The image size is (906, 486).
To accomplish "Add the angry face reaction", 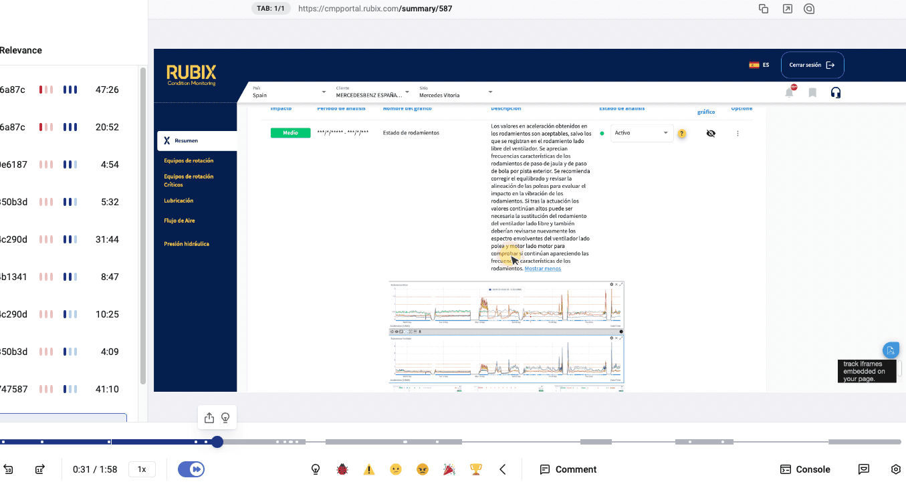I will click(x=423, y=469).
